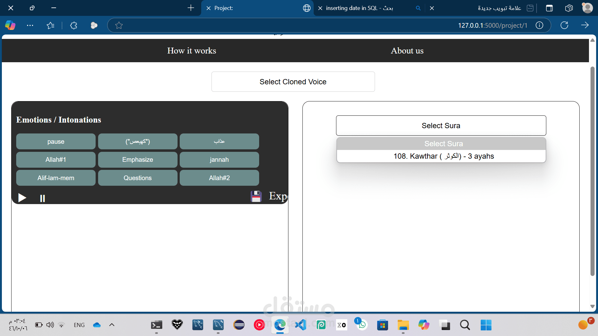
Task: Open Visual Studio Code from taskbar
Action: click(x=301, y=325)
